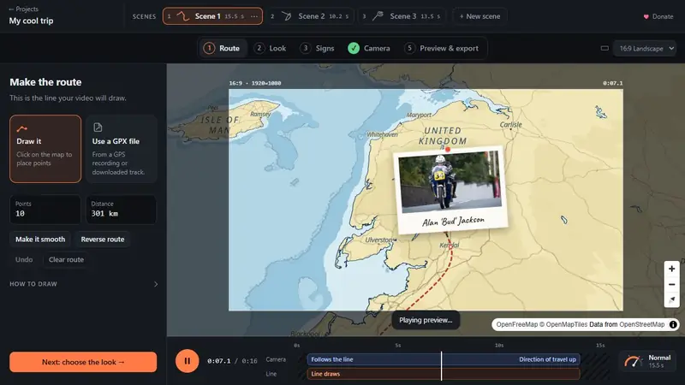Click the Distance value 301 km
The image size is (685, 385).
click(x=104, y=213)
